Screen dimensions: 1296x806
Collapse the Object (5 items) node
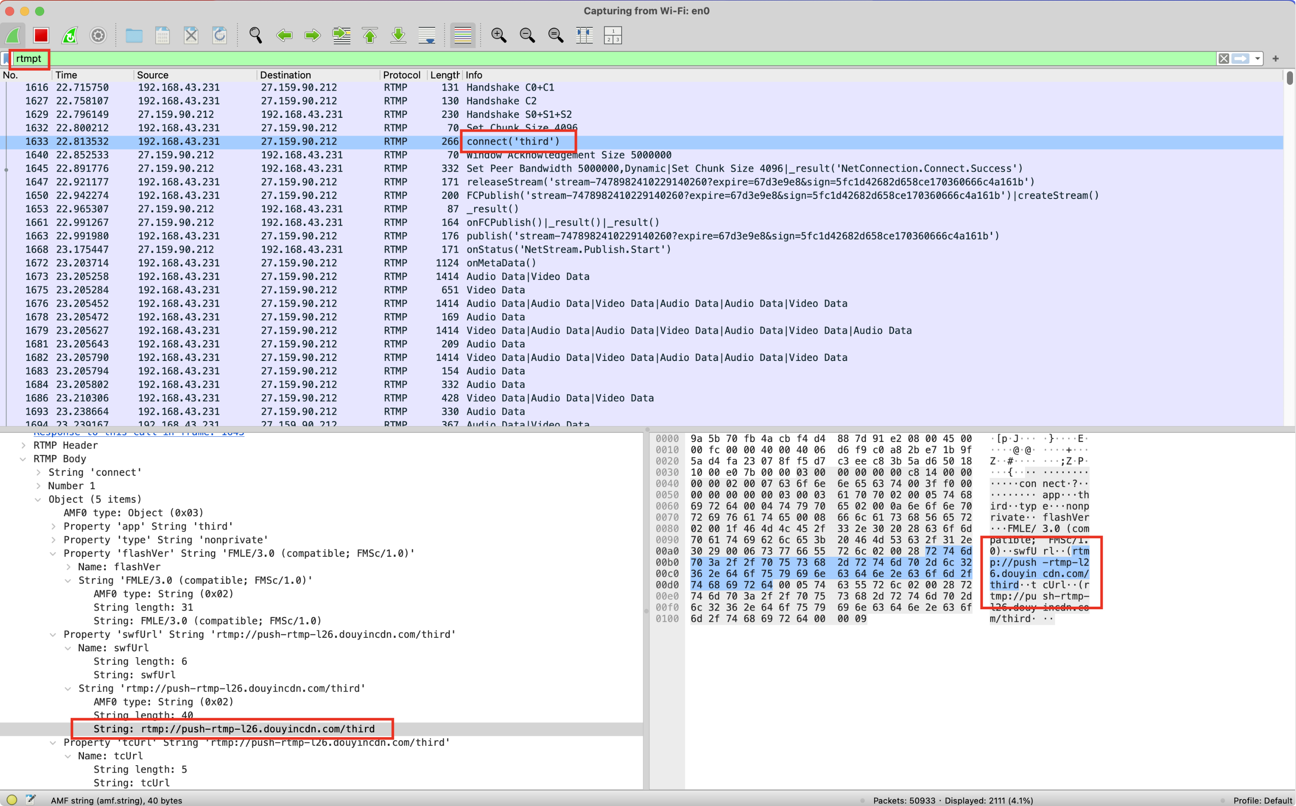[x=38, y=500]
